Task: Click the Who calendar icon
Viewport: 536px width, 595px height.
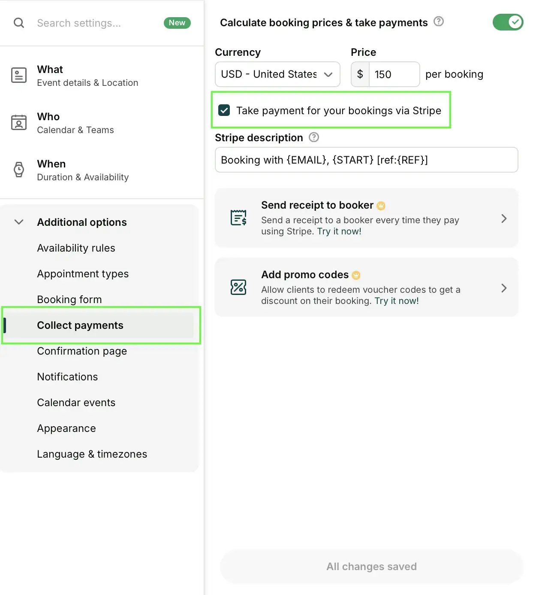Action: click(18, 122)
